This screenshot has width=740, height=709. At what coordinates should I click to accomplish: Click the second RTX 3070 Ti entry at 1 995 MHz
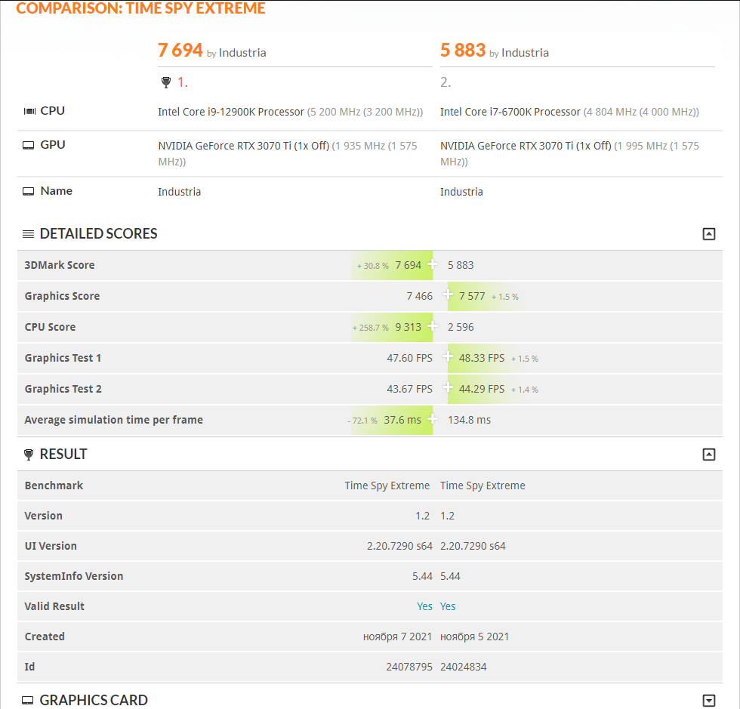(x=569, y=153)
